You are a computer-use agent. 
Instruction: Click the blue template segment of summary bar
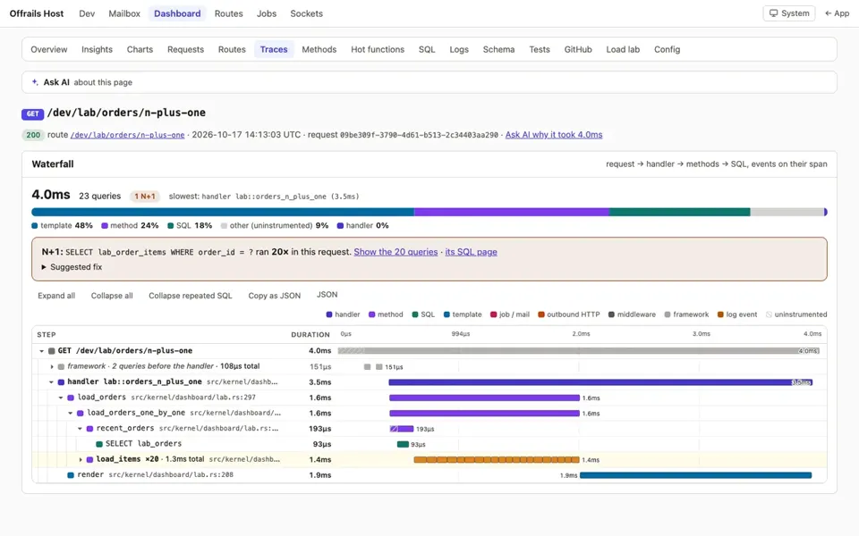click(x=223, y=212)
